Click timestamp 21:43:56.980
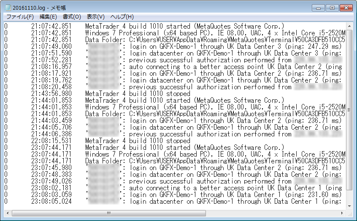The width and height of the screenshot is (357, 221). point(51,93)
